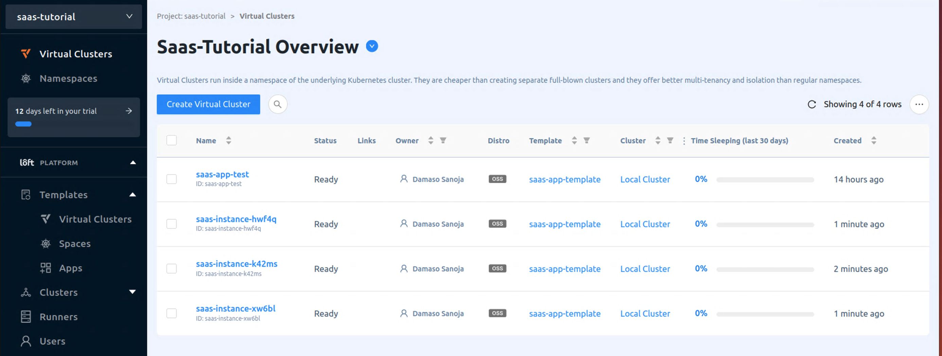Click the search magnifier icon
Viewport: 942px width, 356px height.
277,104
